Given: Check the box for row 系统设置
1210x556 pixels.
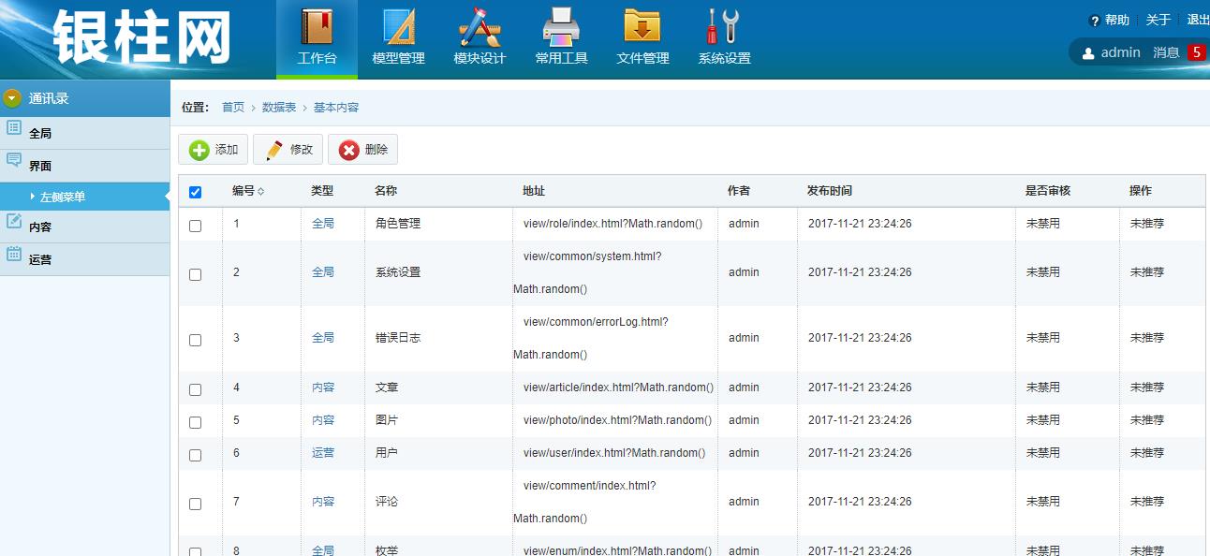Looking at the screenshot, I should 196,274.
